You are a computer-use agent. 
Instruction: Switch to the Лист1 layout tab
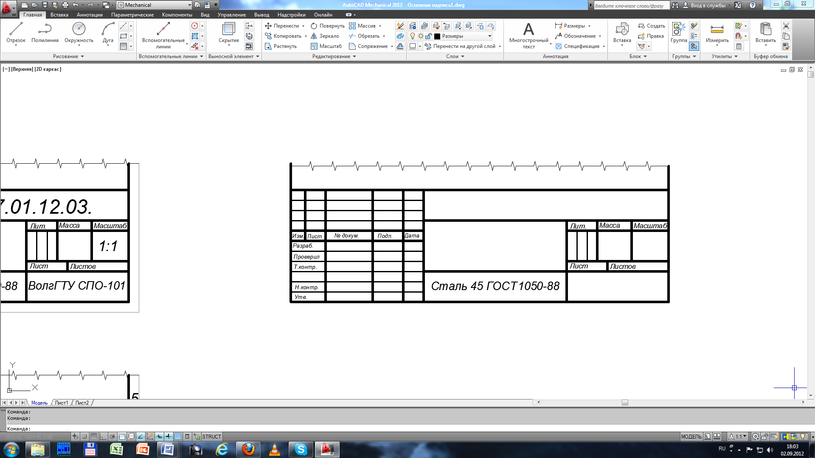(61, 403)
